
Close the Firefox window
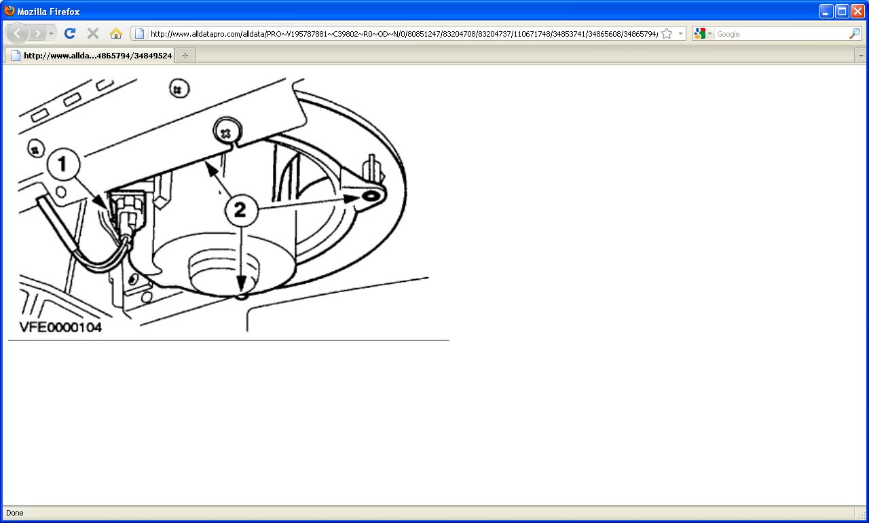(x=857, y=11)
